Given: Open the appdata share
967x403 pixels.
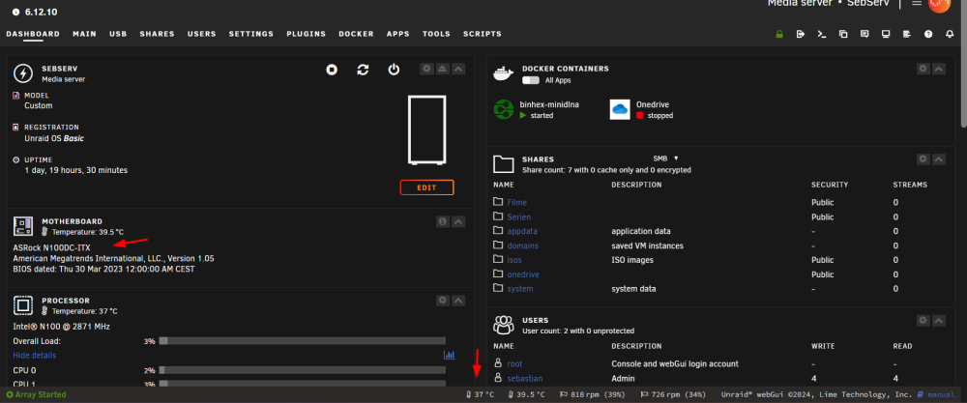Looking at the screenshot, I should tap(522, 231).
